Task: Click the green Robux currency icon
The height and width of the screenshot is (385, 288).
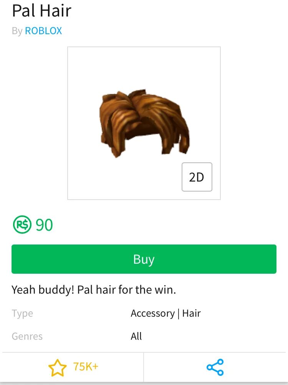Action: click(22, 225)
